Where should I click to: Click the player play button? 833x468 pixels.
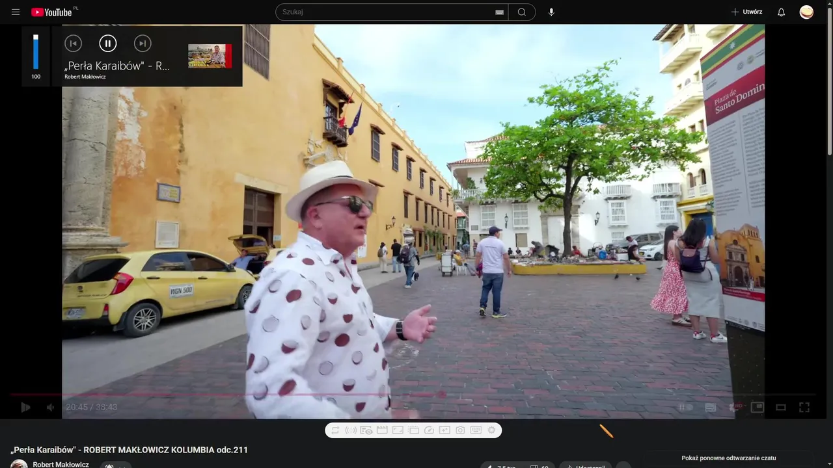pyautogui.click(x=25, y=408)
